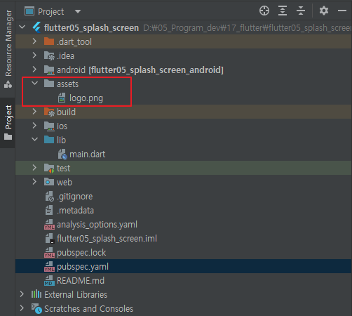Select the logo.png file name
Image resolution: width=352 pixels, height=316 pixels.
point(86,98)
